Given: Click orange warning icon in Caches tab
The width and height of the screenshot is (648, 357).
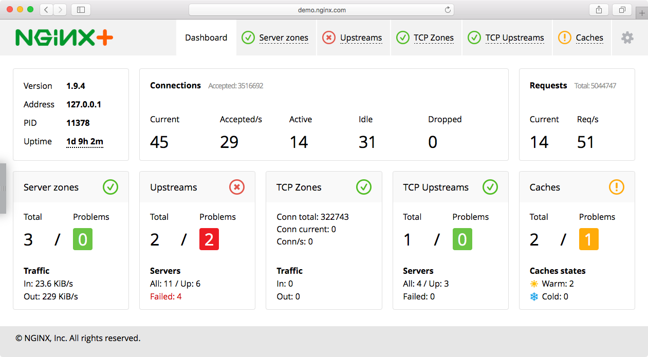Looking at the screenshot, I should coord(565,37).
